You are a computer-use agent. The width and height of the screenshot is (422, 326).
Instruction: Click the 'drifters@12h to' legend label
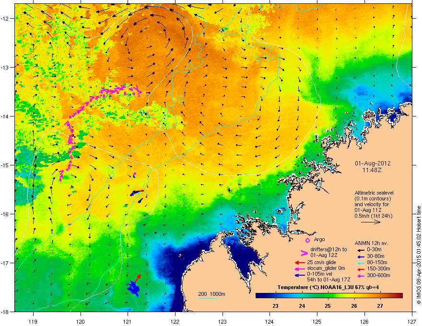(328, 250)
